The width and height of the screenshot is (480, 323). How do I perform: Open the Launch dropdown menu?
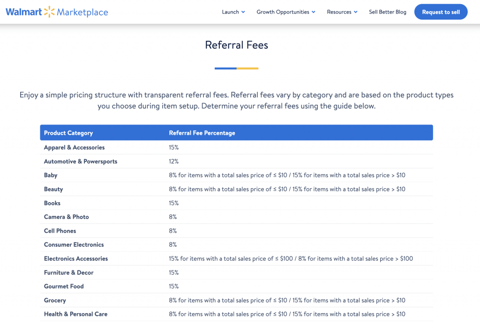point(233,12)
